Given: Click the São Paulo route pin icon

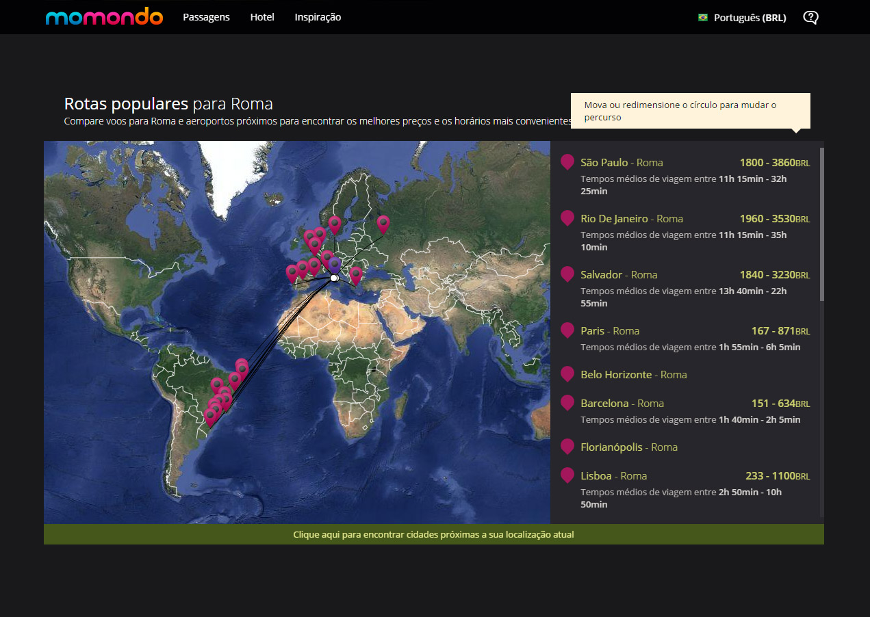Looking at the screenshot, I should (x=567, y=162).
